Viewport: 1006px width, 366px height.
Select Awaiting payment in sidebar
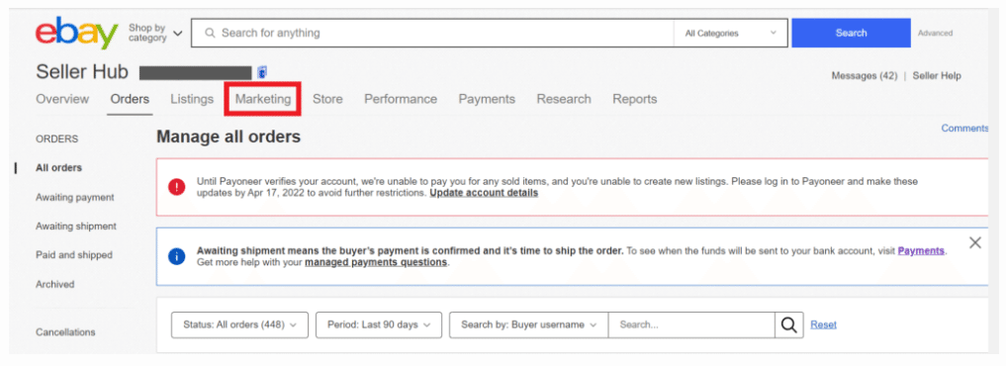[x=75, y=197]
